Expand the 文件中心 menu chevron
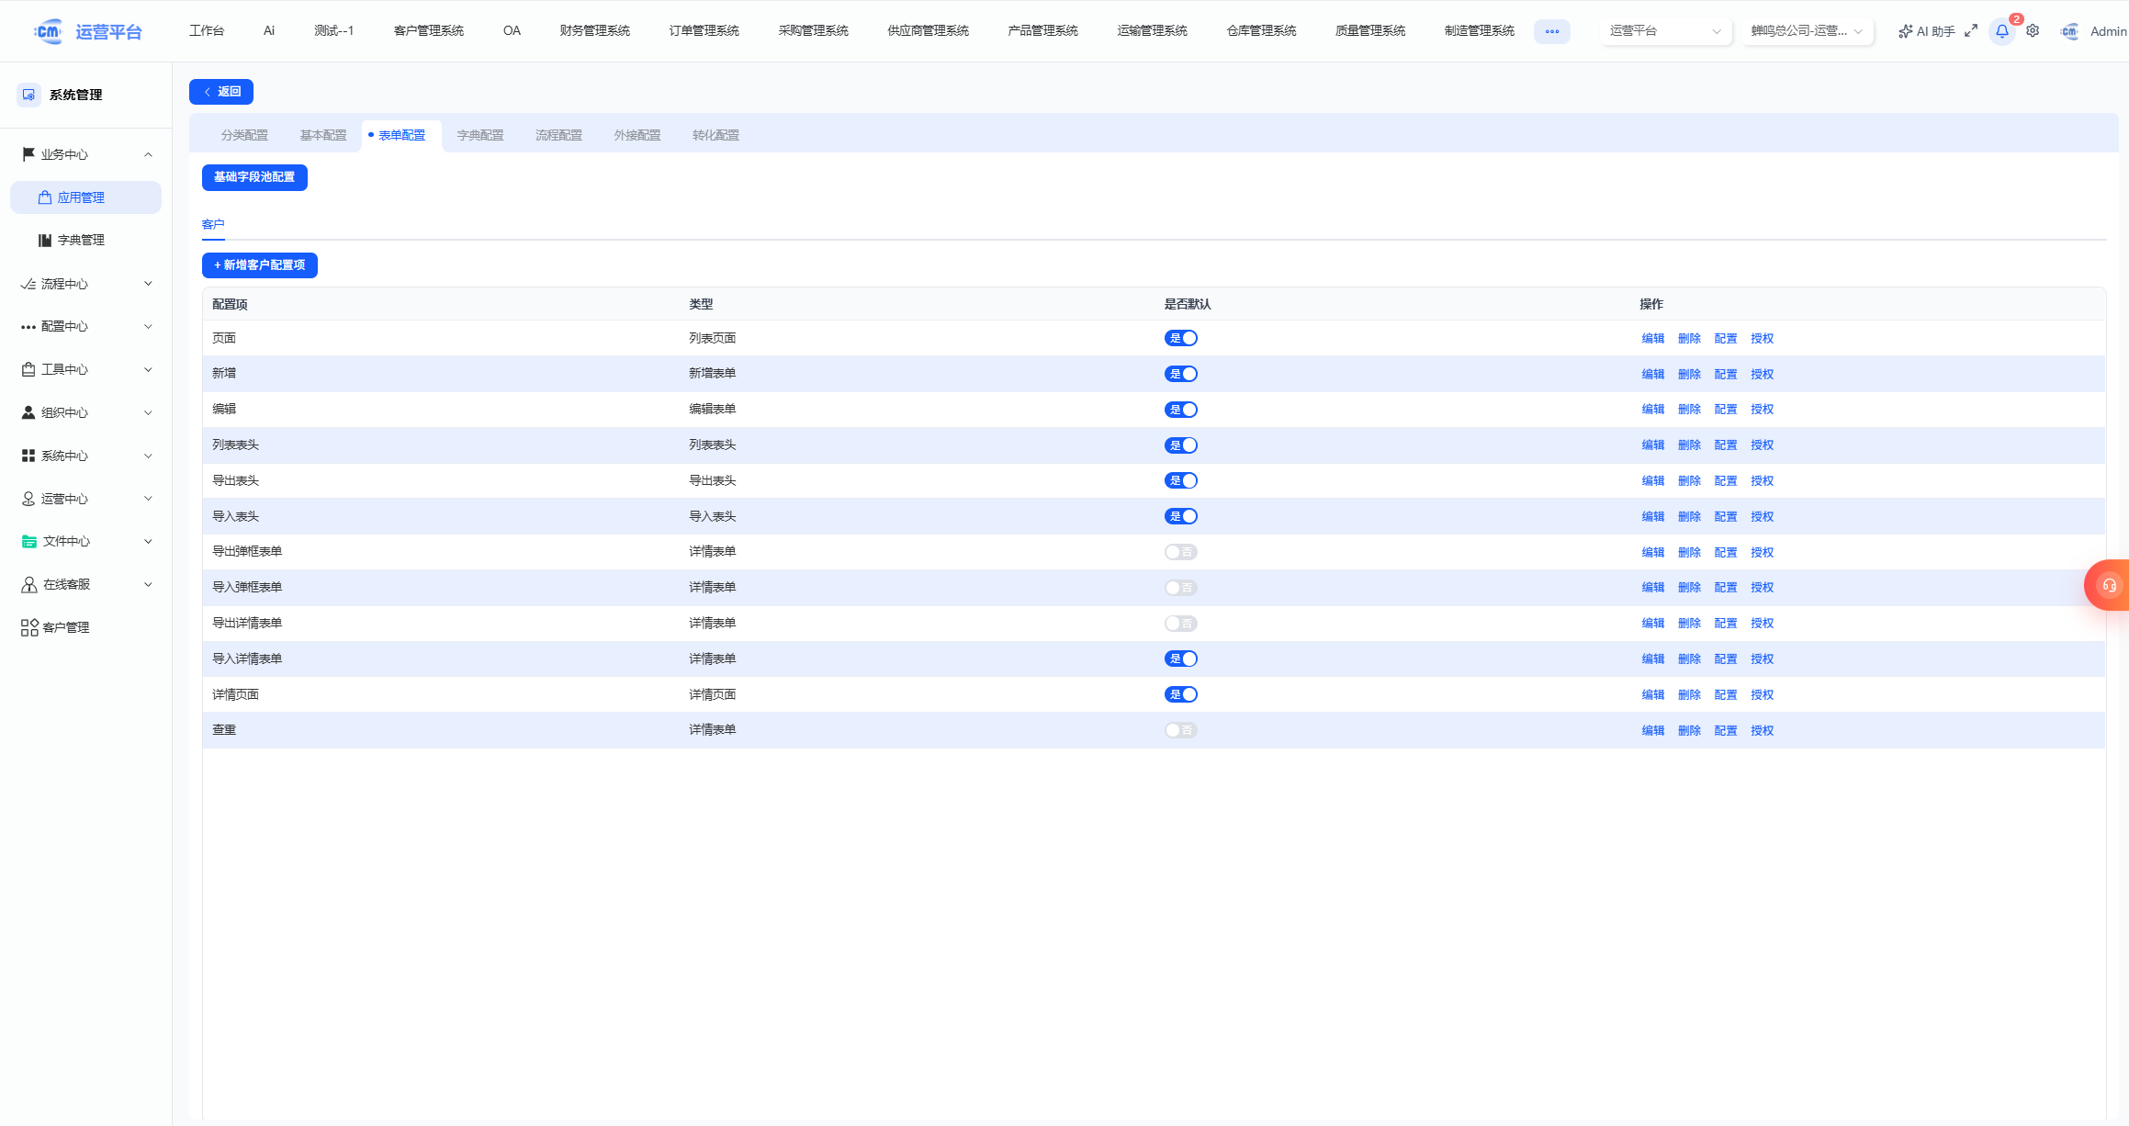2129x1126 pixels. (x=148, y=541)
